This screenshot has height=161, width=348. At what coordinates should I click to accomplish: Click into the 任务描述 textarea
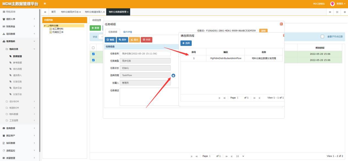149,97
